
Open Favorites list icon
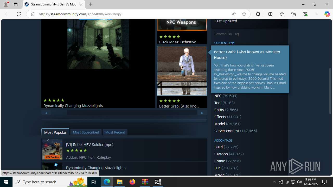coord(282,14)
